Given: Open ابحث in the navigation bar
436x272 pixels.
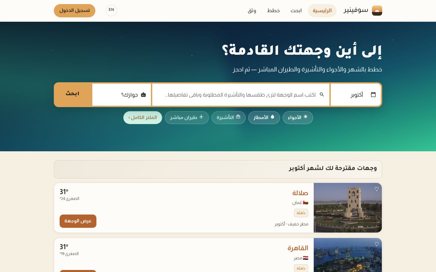Looking at the screenshot, I should tap(296, 11).
